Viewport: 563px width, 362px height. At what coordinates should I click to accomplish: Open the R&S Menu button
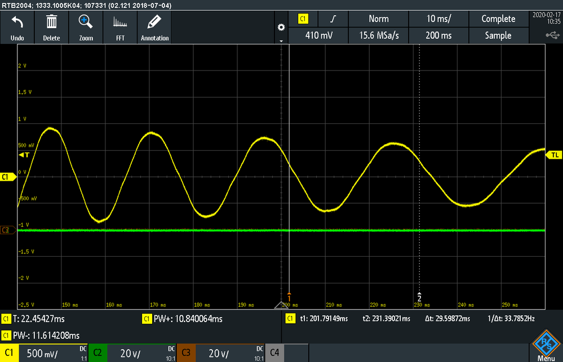click(546, 345)
